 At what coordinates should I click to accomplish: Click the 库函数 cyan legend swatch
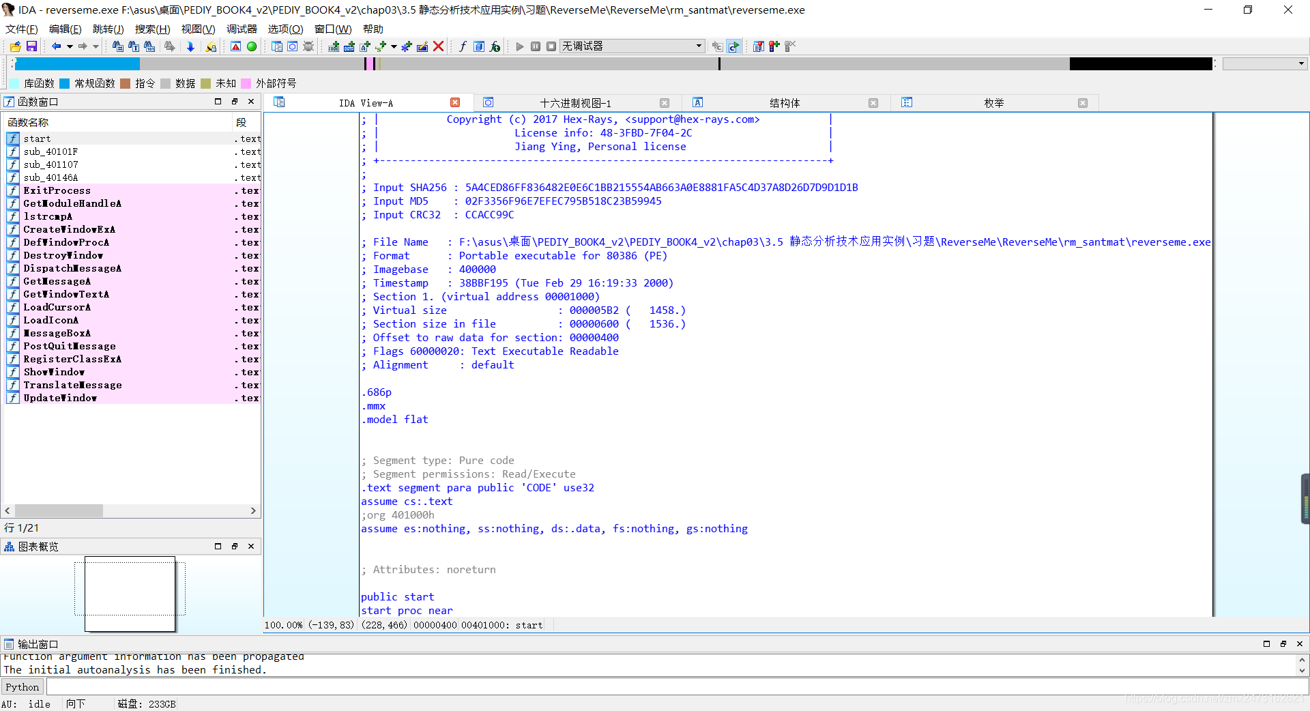click(14, 83)
